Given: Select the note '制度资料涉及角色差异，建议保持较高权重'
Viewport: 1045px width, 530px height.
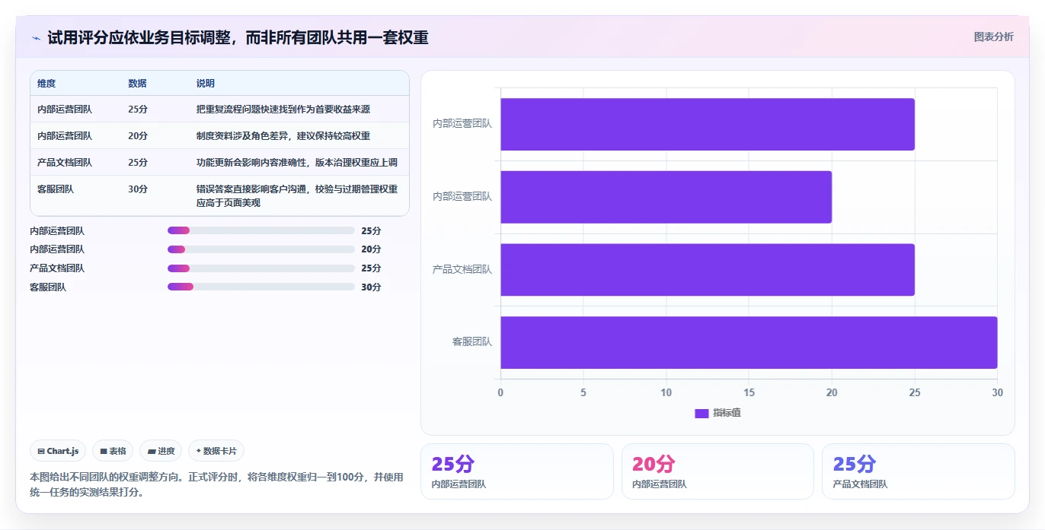Looking at the screenshot, I should (283, 136).
